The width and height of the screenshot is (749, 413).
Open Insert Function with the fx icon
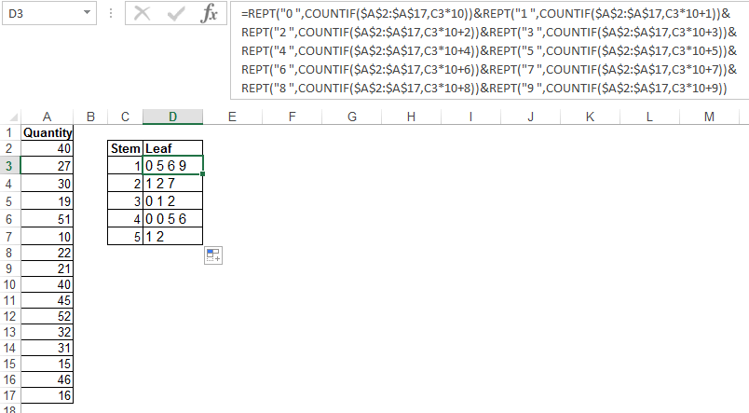pyautogui.click(x=210, y=13)
